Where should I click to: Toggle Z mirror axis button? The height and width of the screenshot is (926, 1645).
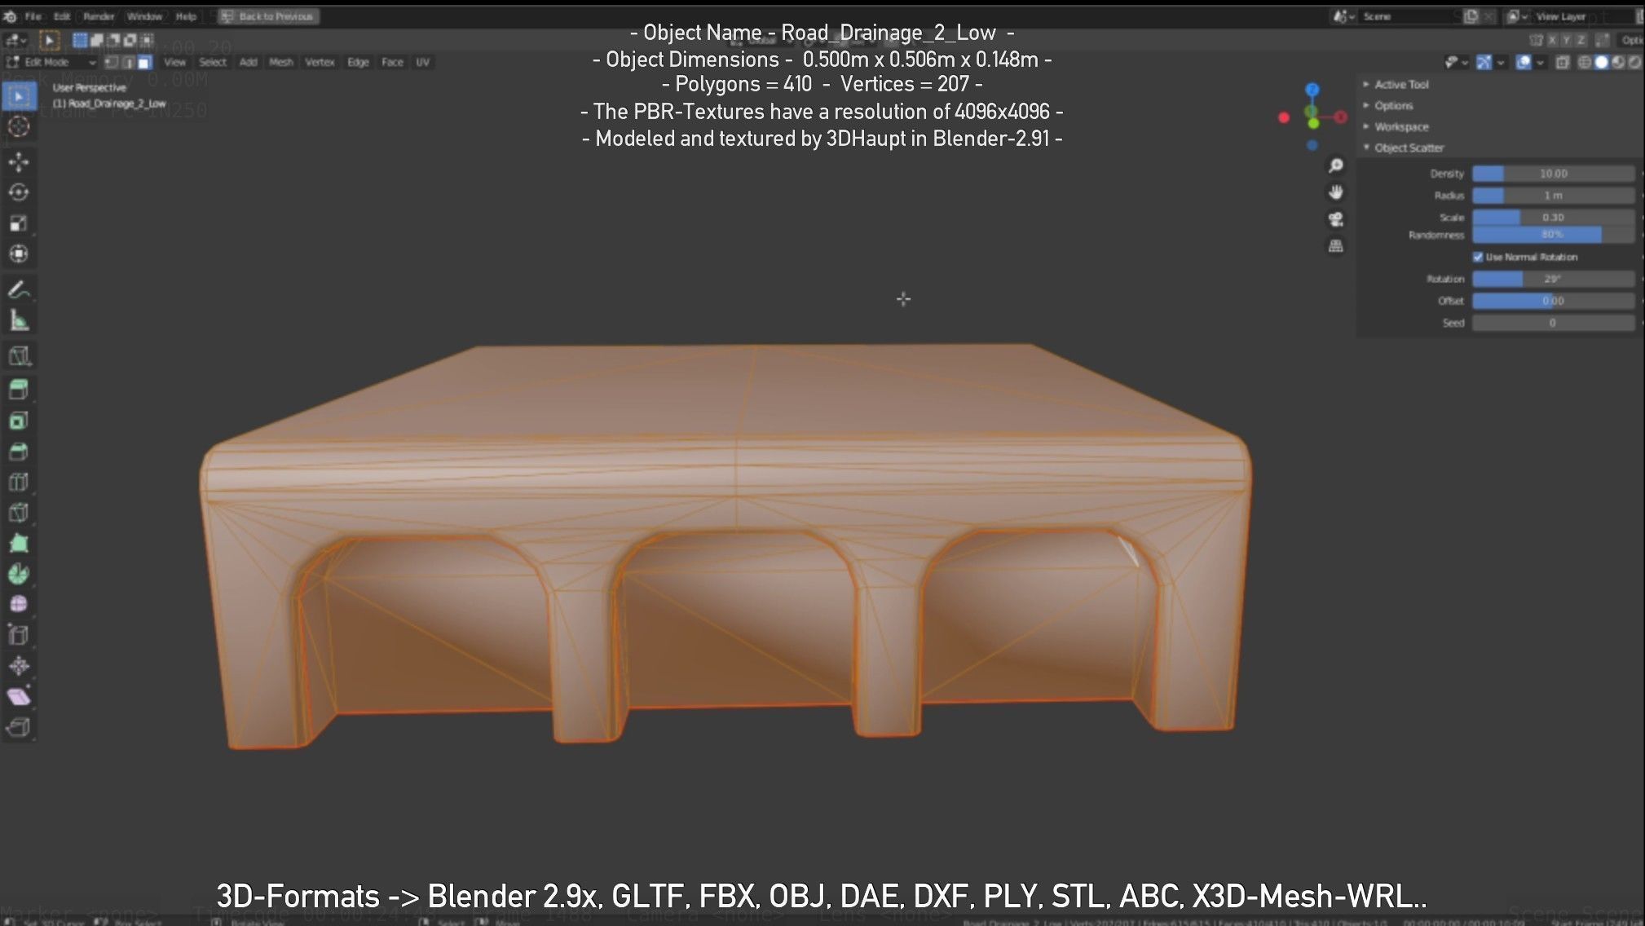pyautogui.click(x=1581, y=40)
